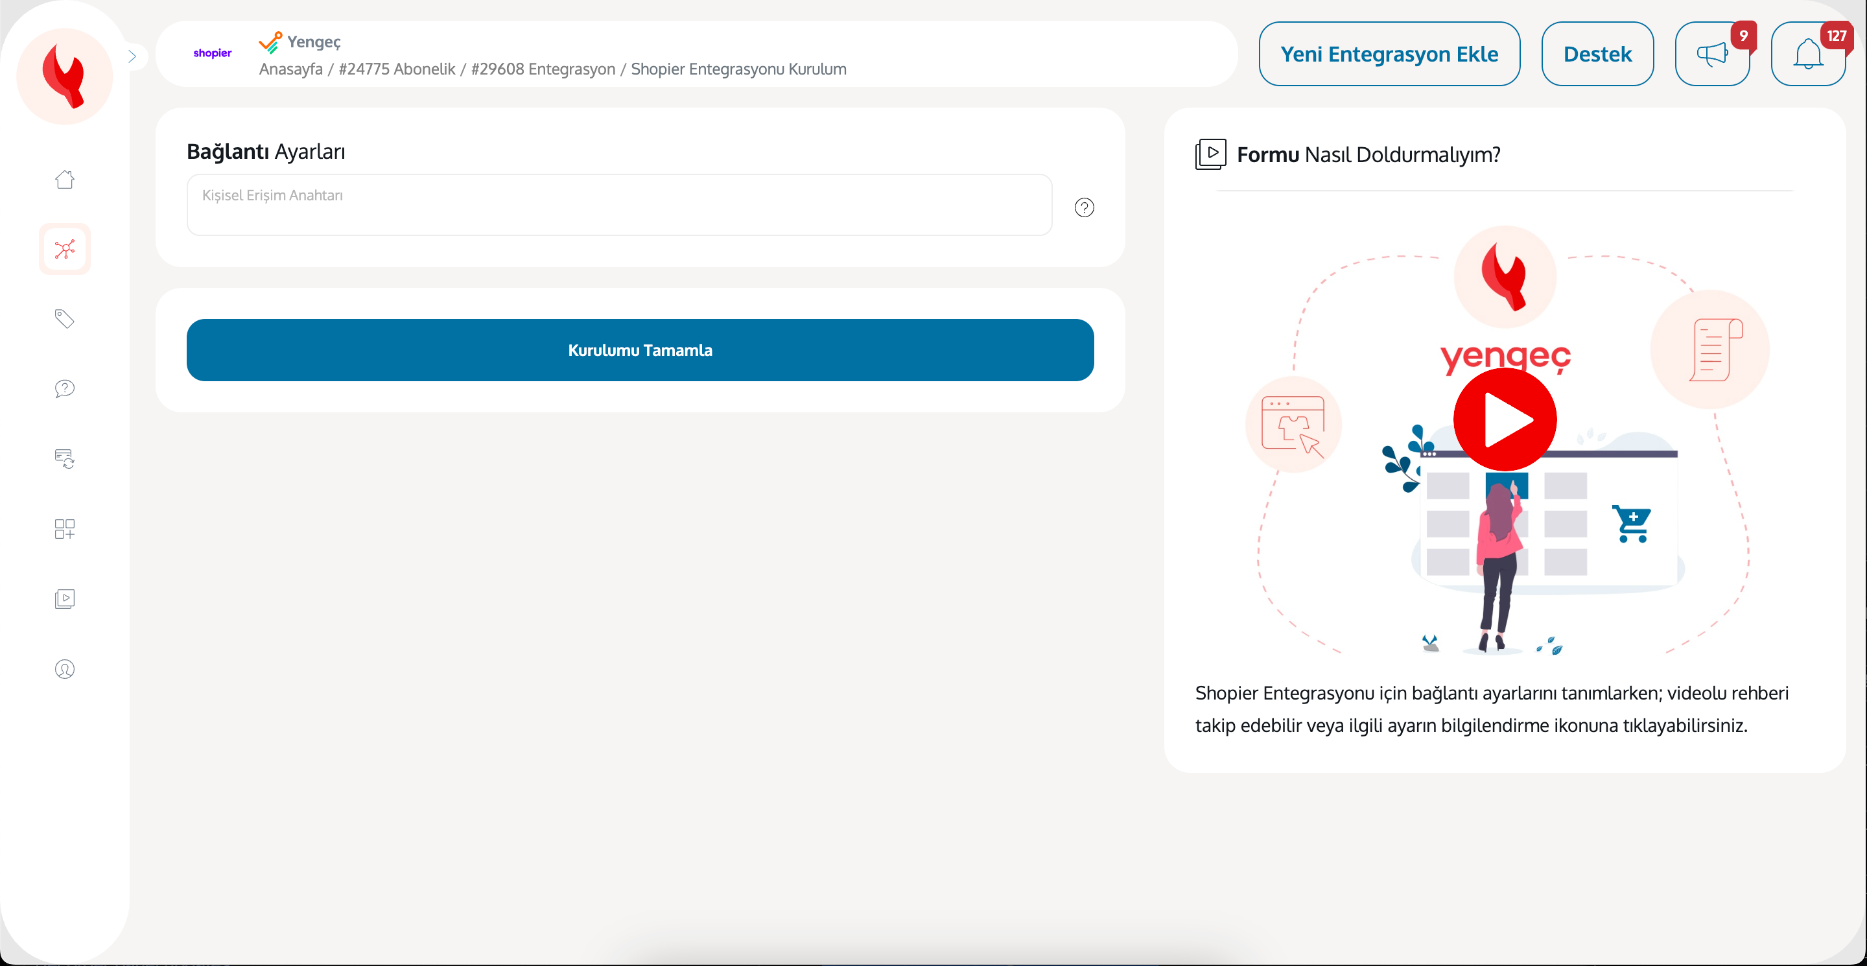Open the payment card refresh icon
The image size is (1867, 966).
coord(65,459)
